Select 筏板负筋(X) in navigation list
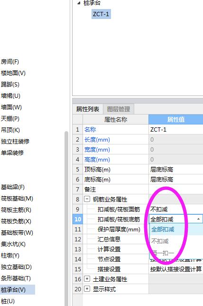The width and height of the screenshot is (203, 306). click(16, 221)
